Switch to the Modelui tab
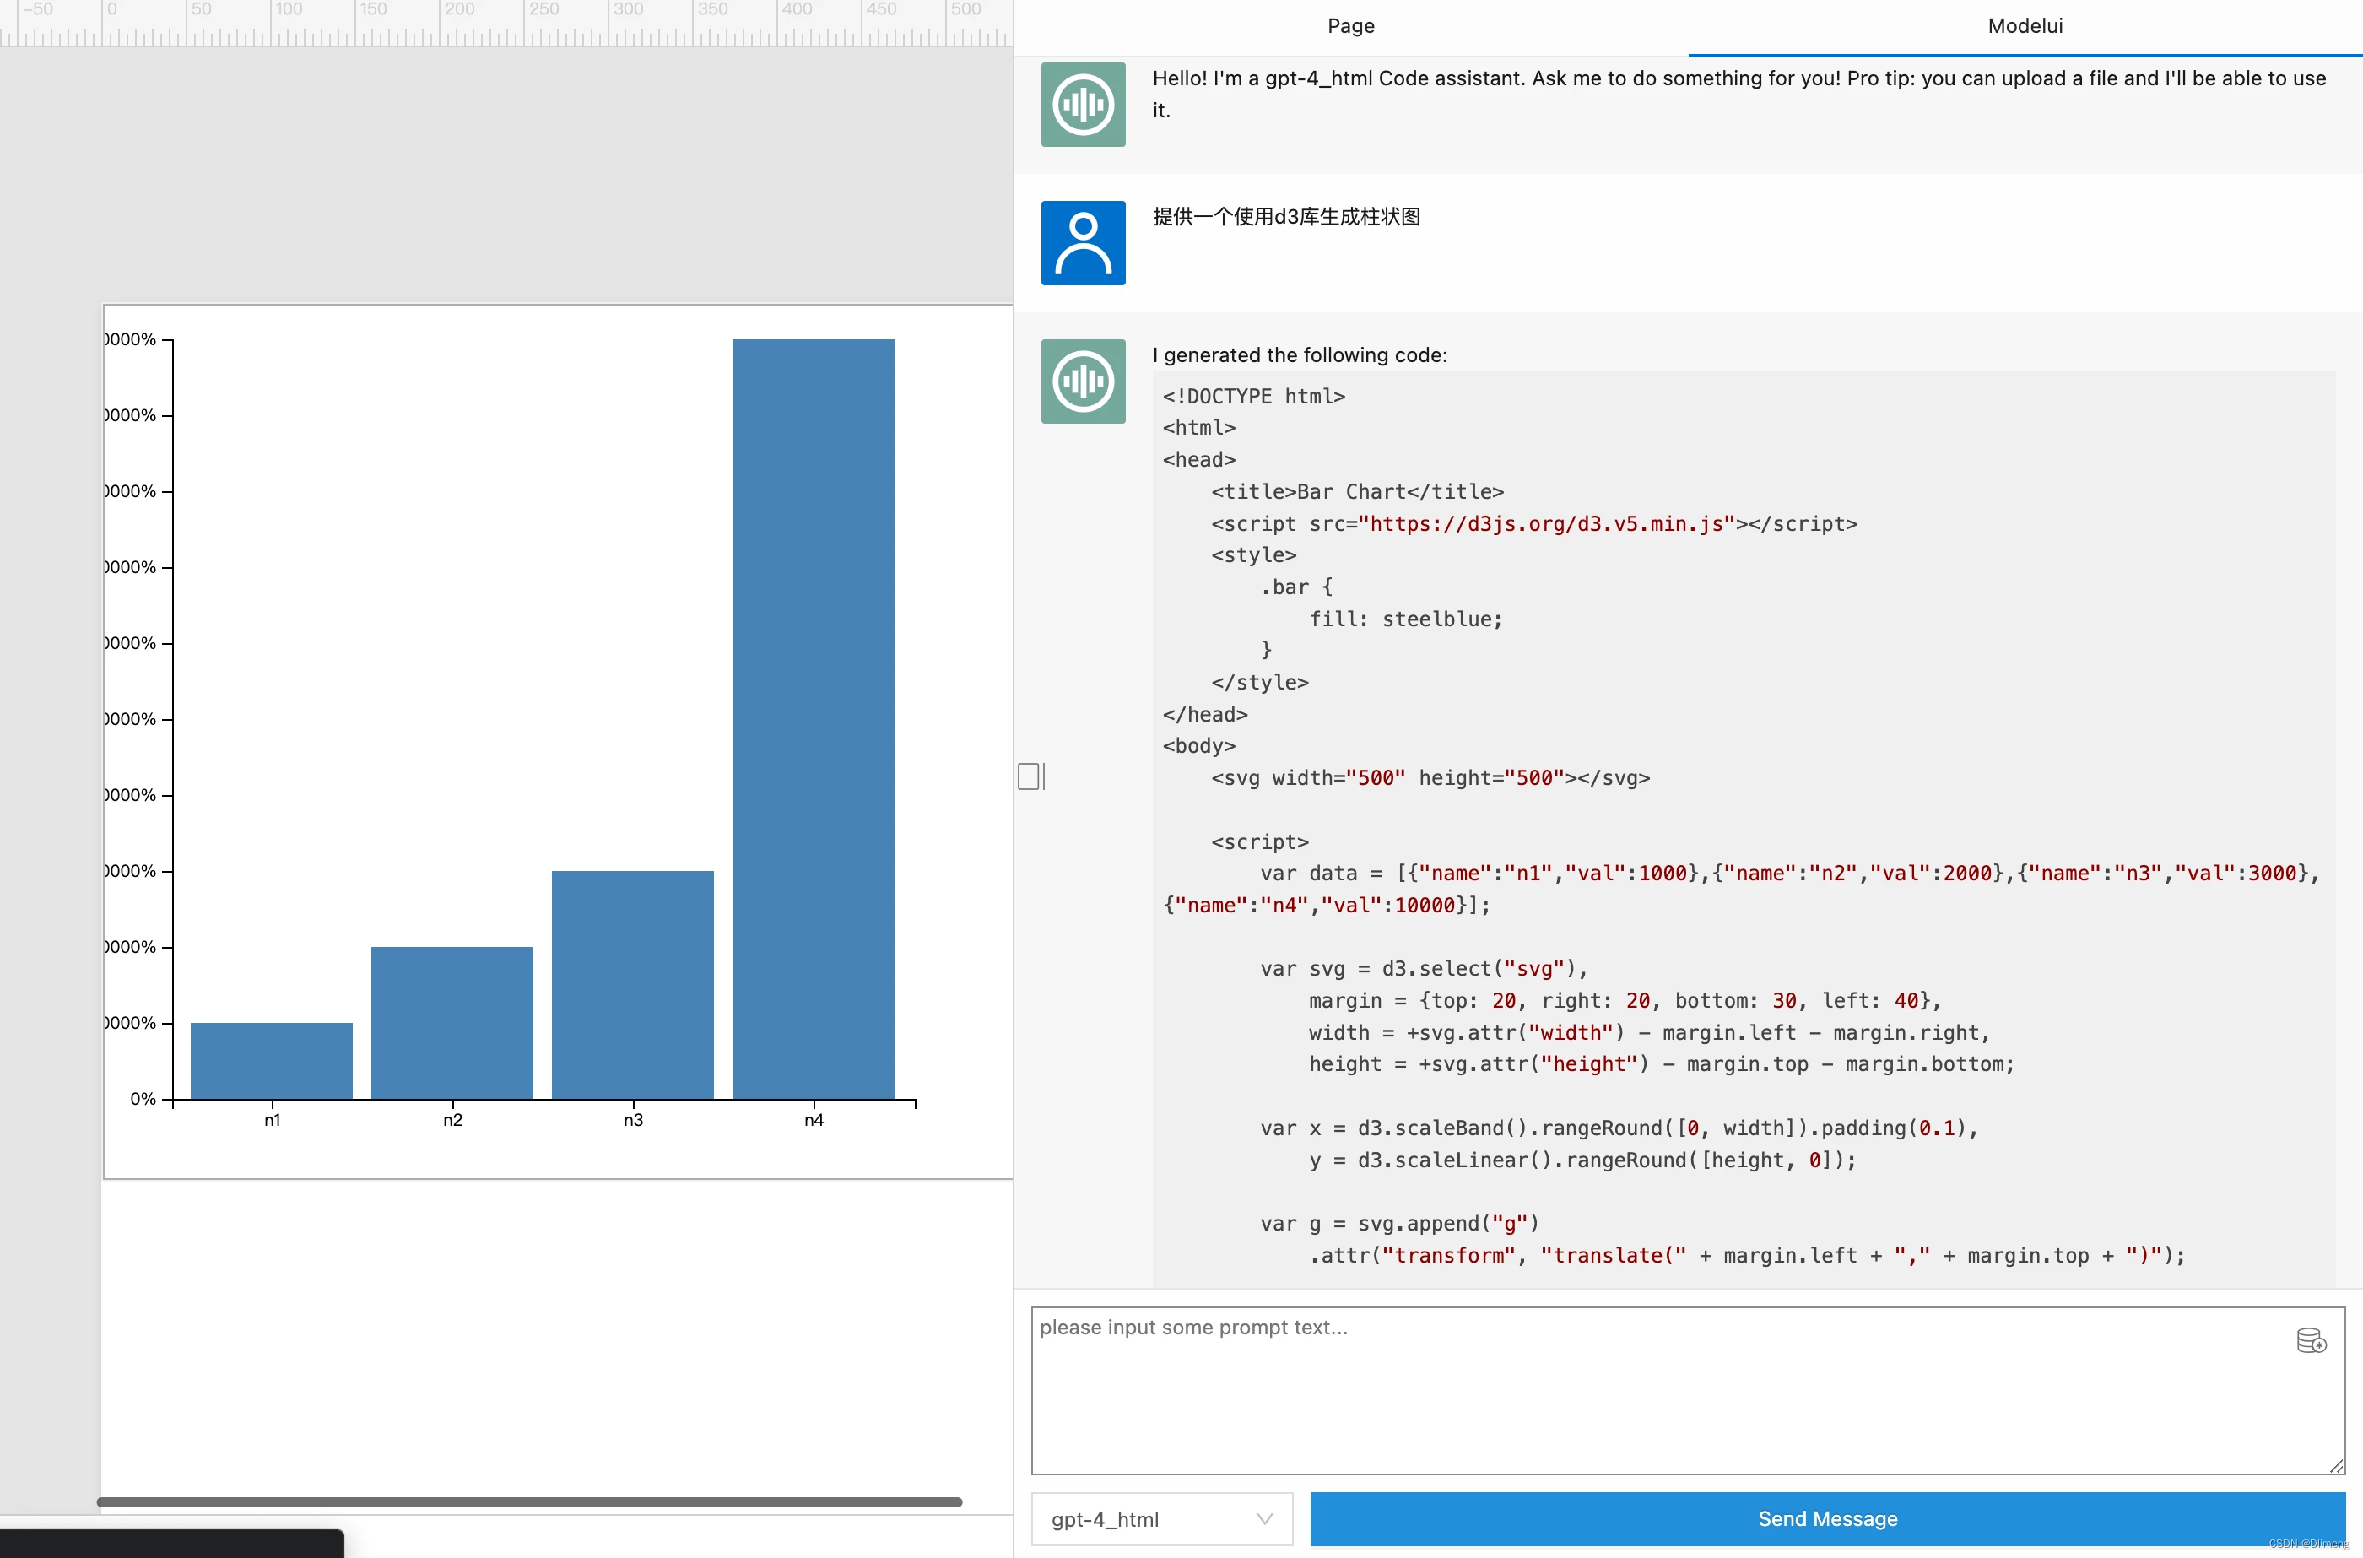This screenshot has height=1558, width=2363. [2025, 26]
